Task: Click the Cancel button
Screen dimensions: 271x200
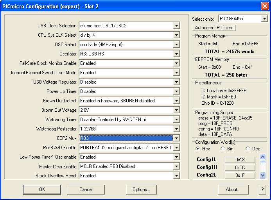Action: pyautogui.click(x=86, y=189)
